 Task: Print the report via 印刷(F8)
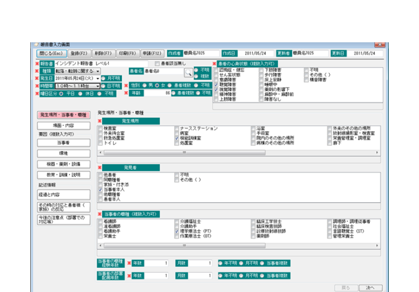coord(127,53)
